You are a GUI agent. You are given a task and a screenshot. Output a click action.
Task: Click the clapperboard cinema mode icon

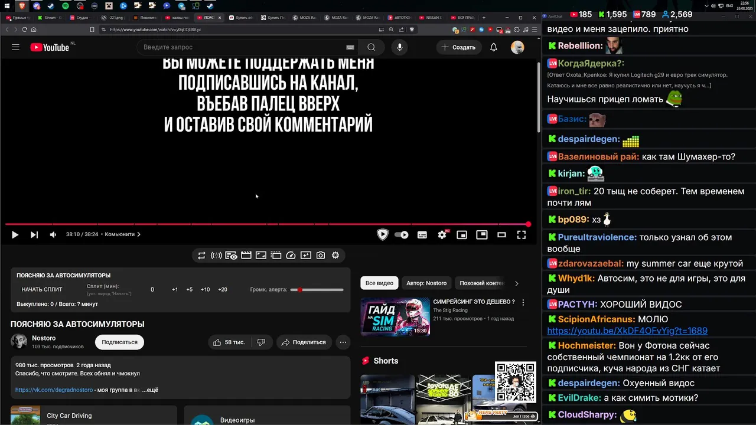[x=246, y=256]
